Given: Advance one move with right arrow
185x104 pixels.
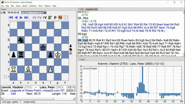Looking at the screenshot, I should click(x=21, y=18).
